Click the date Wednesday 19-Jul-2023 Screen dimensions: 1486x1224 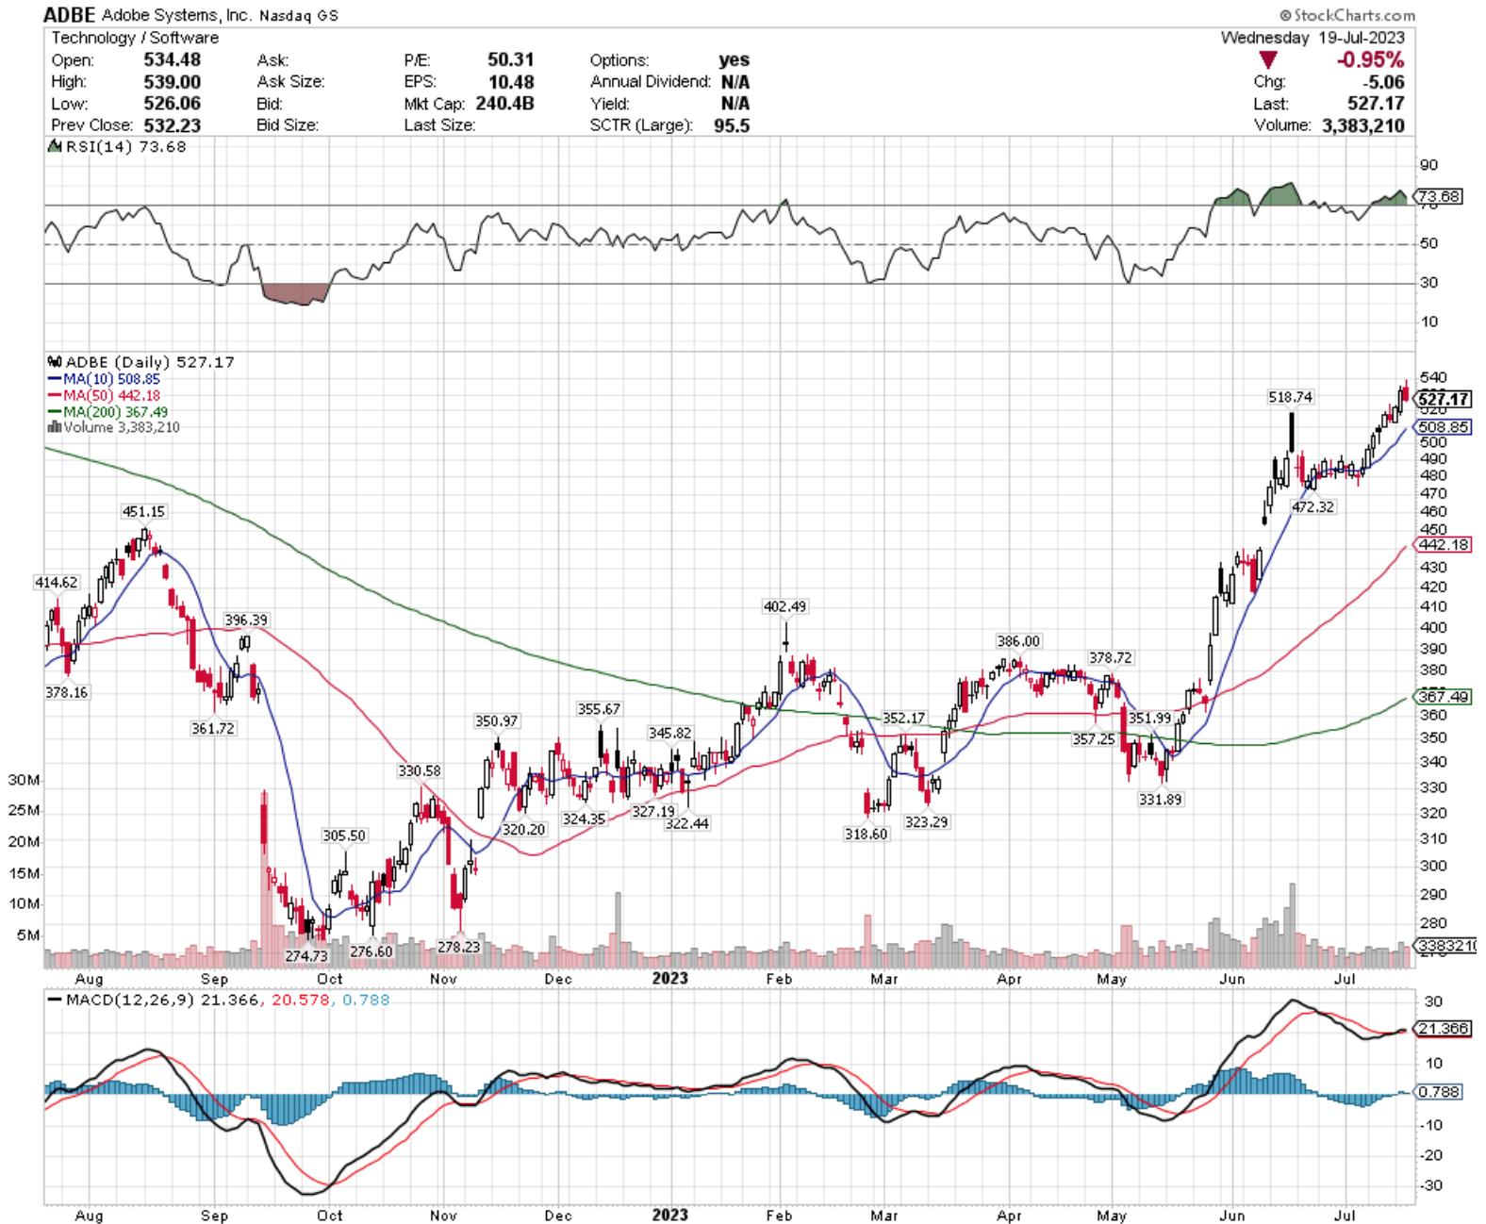(1313, 38)
